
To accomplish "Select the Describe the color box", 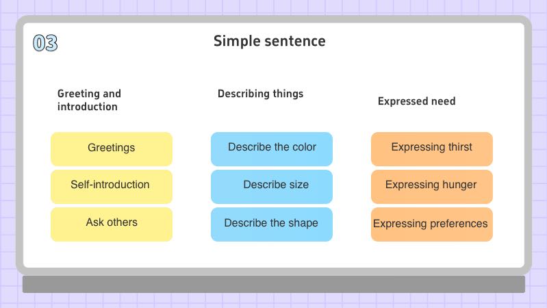I will (x=272, y=149).
